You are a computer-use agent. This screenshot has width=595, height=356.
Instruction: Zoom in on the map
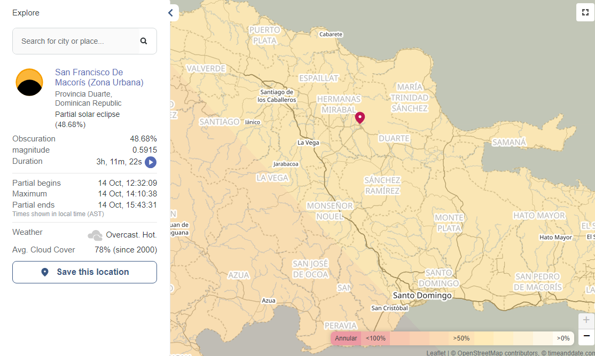click(x=586, y=320)
